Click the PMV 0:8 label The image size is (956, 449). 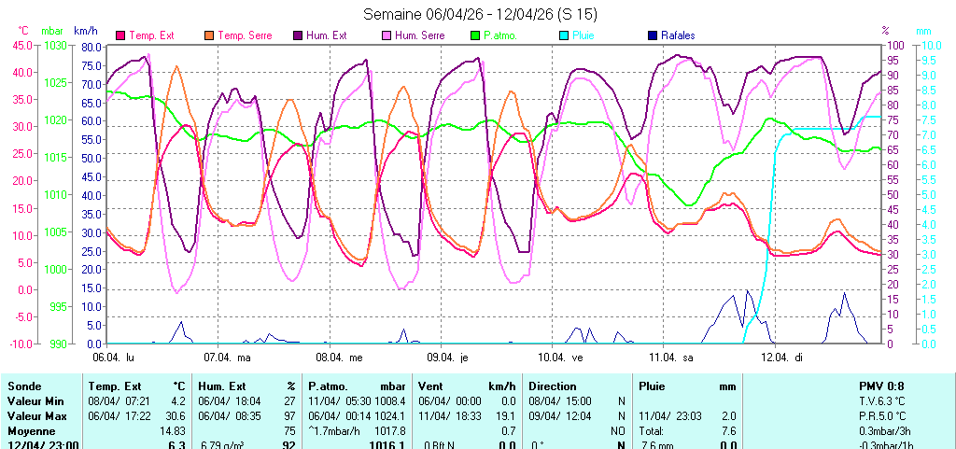point(881,386)
